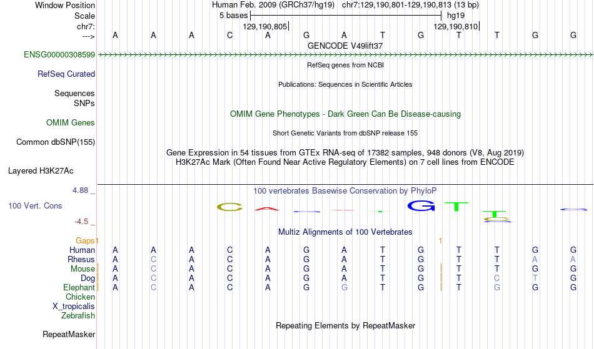
Task: Click the OMIM Gene Phenotypes track title
Action: (x=345, y=114)
